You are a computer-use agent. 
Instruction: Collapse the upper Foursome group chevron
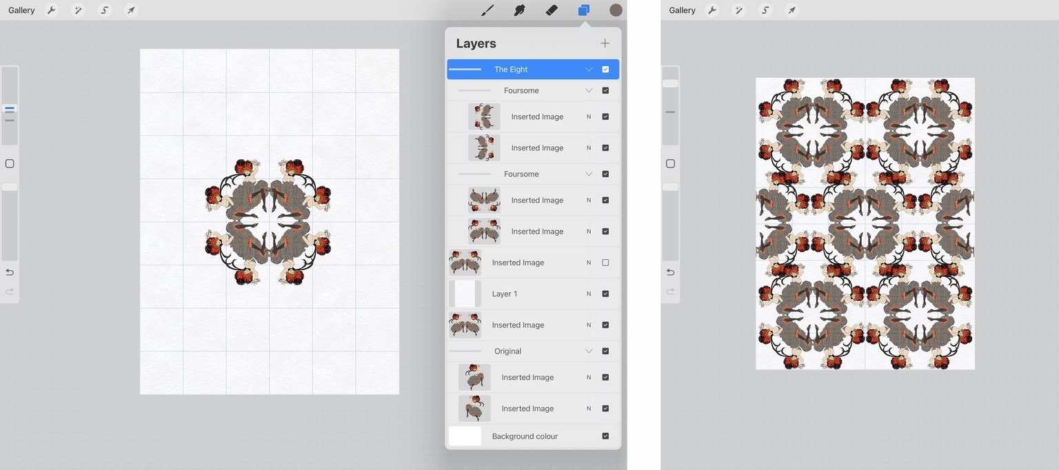point(589,90)
